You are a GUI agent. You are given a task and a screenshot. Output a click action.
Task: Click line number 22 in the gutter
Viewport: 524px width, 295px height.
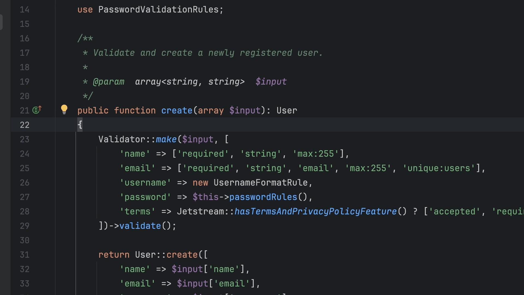click(x=24, y=125)
